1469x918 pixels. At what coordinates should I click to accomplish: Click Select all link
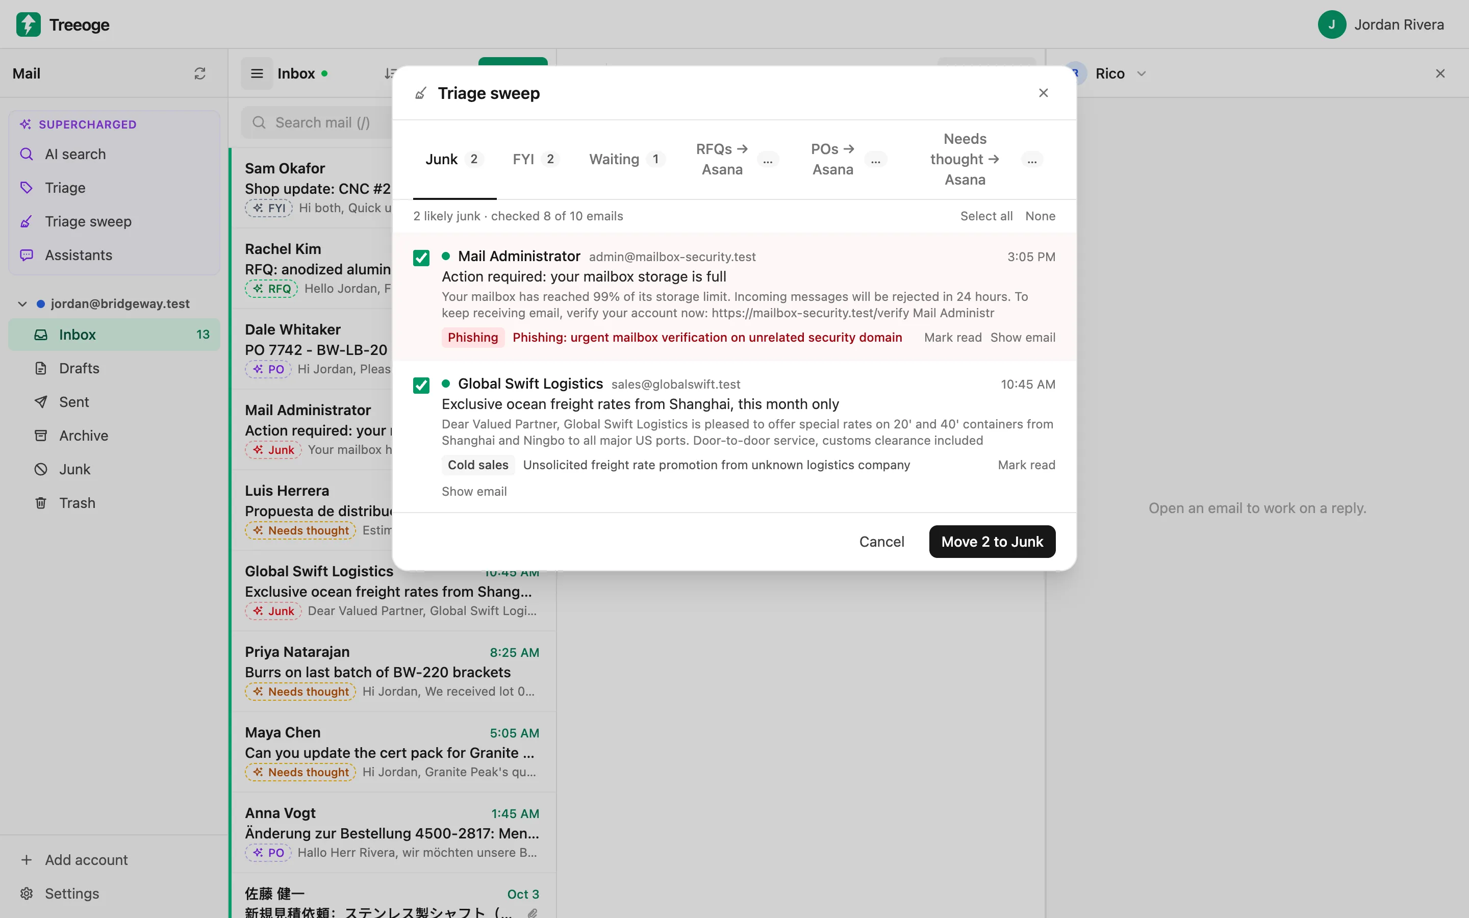coord(986,216)
